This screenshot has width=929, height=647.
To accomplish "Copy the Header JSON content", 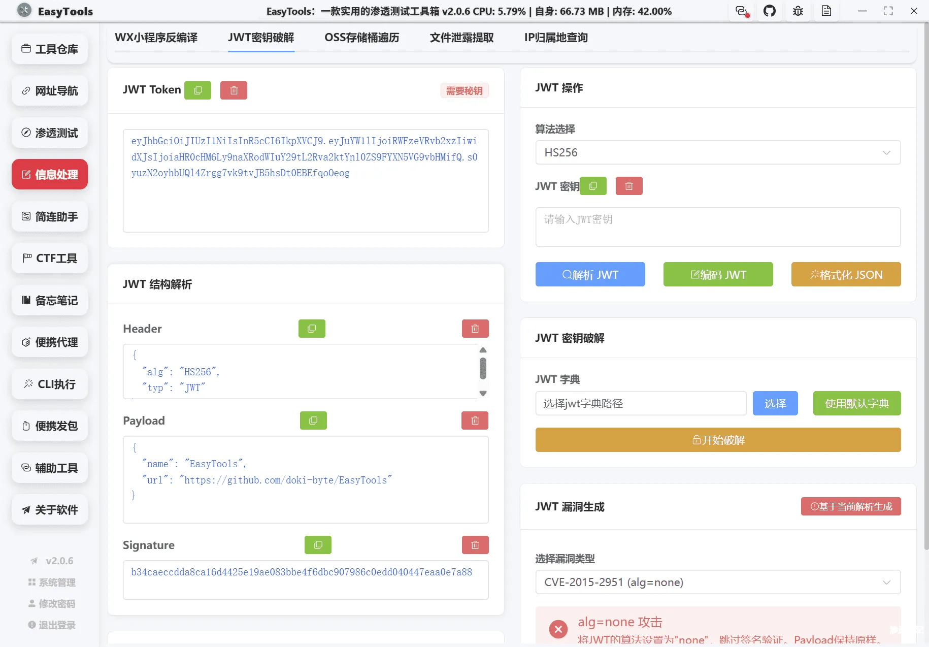I will (312, 328).
